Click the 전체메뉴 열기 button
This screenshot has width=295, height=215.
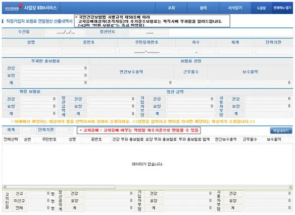pyautogui.click(x=282, y=8)
